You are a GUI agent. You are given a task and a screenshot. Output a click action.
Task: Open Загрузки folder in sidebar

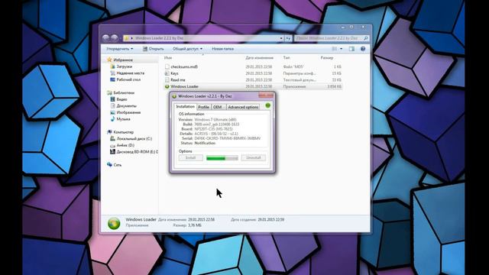click(x=124, y=66)
